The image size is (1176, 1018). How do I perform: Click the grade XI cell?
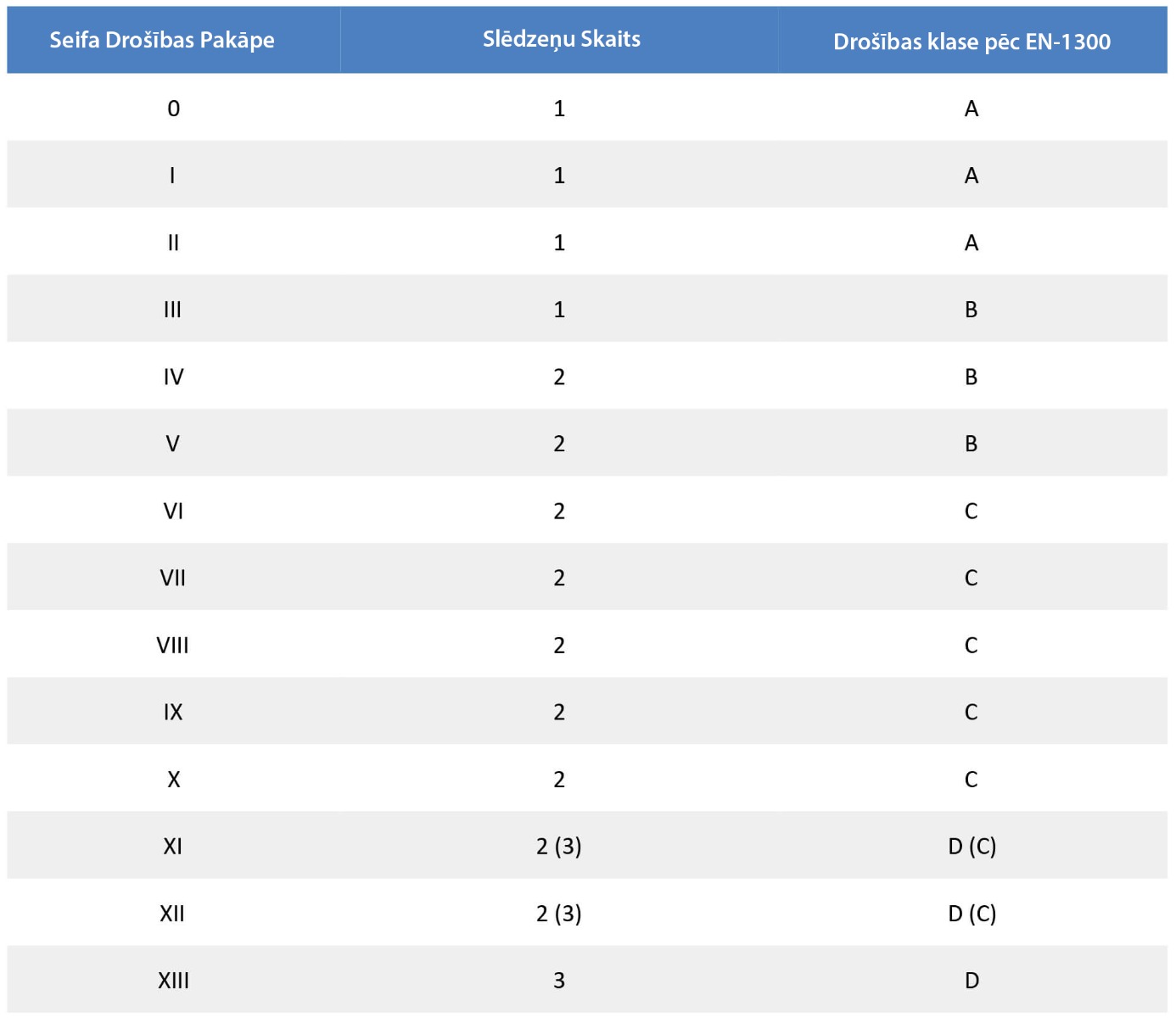[x=172, y=847]
